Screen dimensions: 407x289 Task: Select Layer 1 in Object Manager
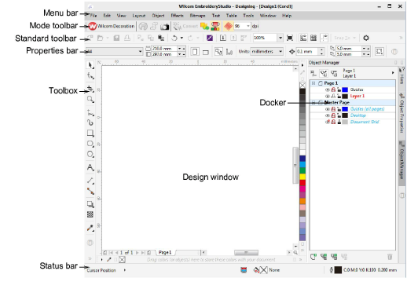(x=357, y=96)
